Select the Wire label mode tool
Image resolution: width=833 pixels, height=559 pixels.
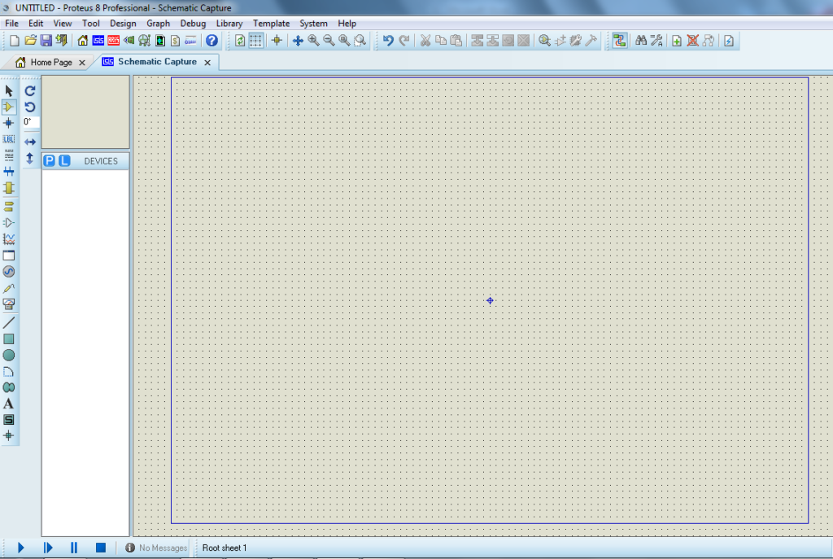[9, 139]
